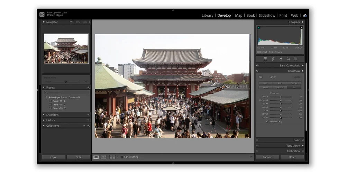Add a new snapshot with plus icon
Viewport: 346px width, 173px height.
point(88,115)
